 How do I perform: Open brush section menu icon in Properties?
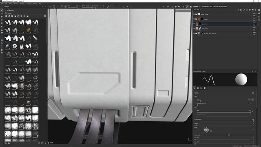coord(253,93)
